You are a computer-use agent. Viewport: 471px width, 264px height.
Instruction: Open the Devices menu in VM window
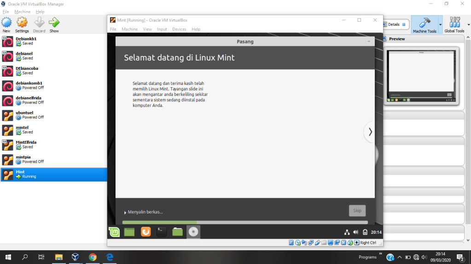[179, 29]
